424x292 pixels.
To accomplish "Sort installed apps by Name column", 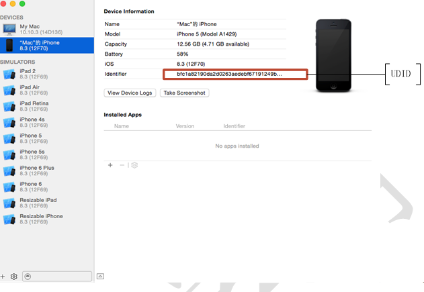I will (122, 126).
